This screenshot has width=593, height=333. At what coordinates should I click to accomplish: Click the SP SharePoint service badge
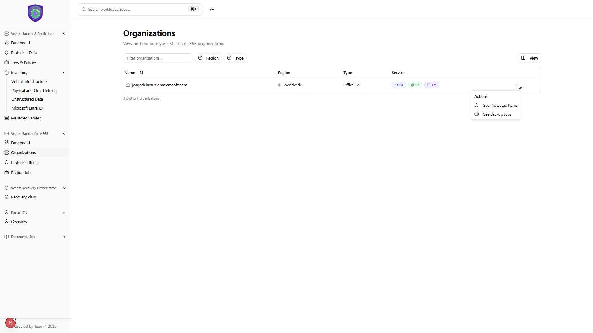tap(415, 85)
